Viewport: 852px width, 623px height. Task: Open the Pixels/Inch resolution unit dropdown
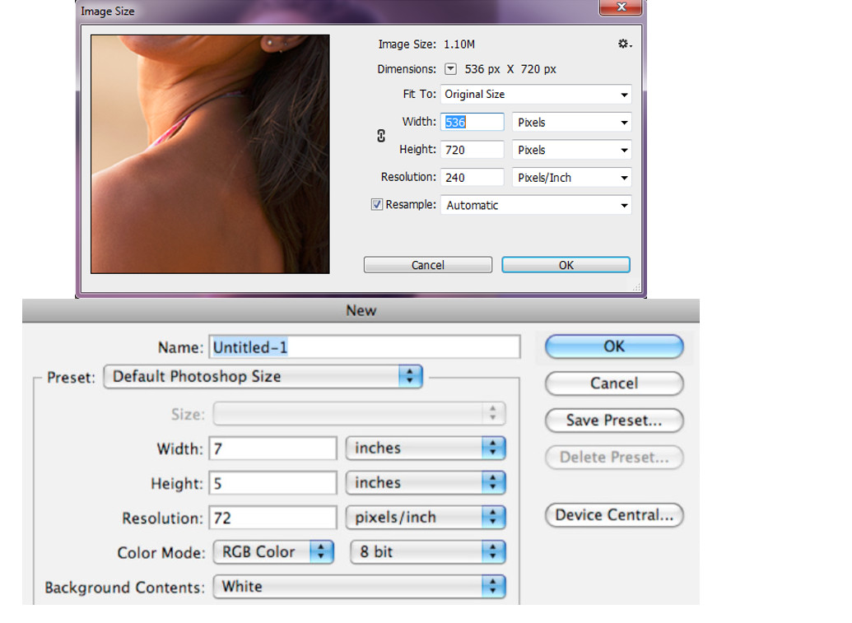(x=571, y=178)
